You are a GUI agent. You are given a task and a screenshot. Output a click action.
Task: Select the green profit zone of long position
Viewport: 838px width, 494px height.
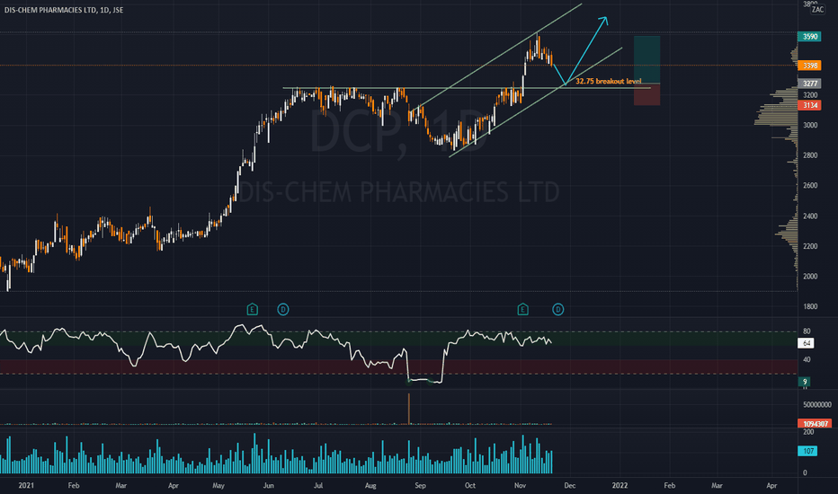click(646, 60)
